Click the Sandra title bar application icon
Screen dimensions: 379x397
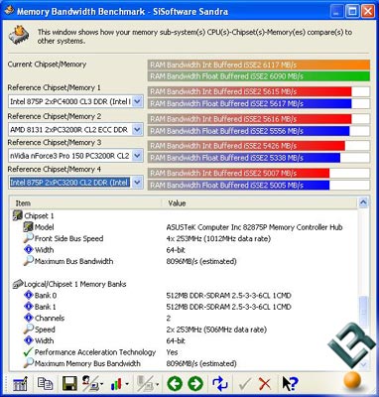[9, 11]
